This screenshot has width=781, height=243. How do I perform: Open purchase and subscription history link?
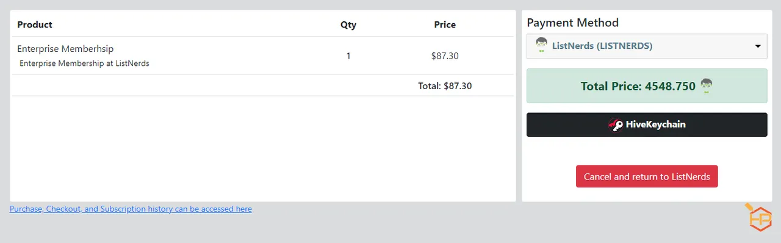[131, 209]
